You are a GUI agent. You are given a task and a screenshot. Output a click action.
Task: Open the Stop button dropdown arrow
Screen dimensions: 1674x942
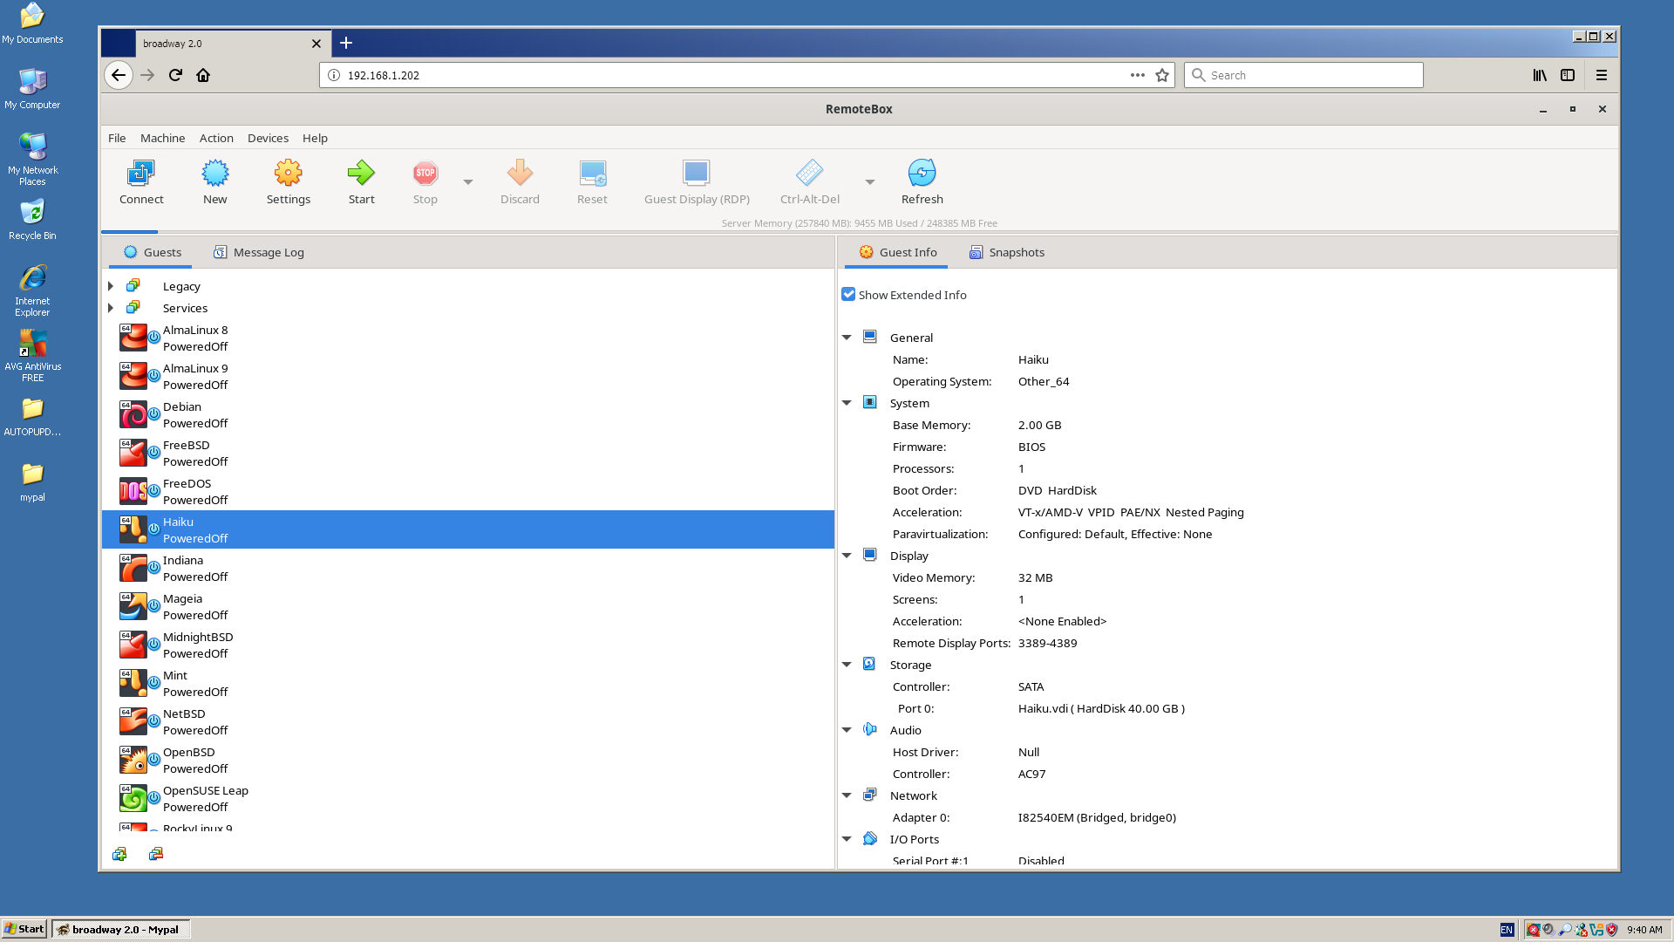468,181
